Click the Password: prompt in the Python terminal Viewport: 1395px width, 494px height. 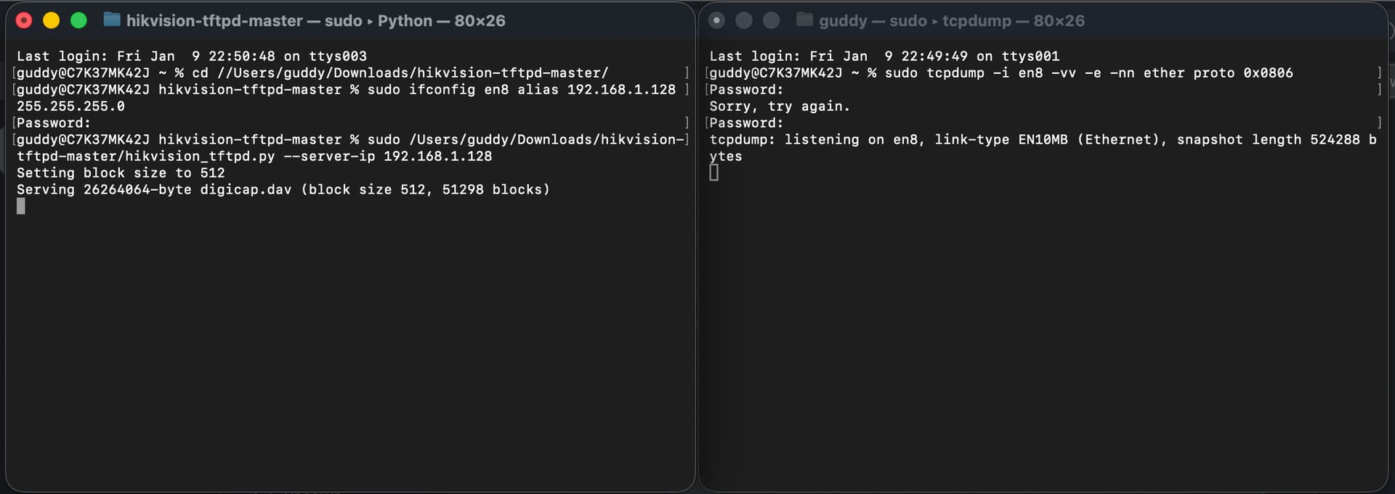(54, 123)
